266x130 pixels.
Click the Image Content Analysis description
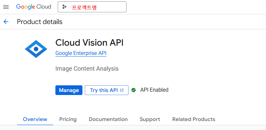[87, 69]
